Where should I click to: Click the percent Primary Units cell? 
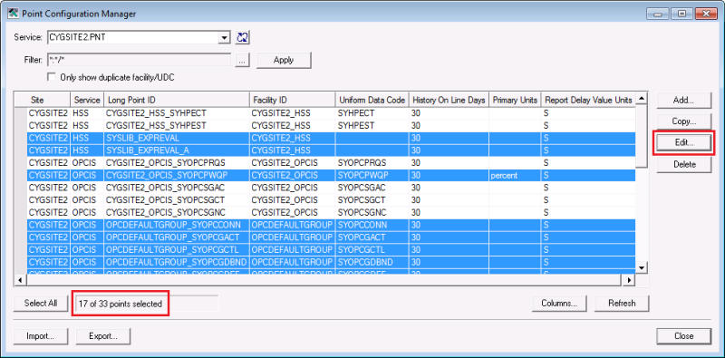(x=515, y=175)
